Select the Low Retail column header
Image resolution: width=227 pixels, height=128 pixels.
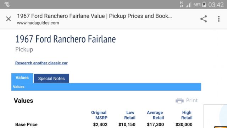(130, 115)
